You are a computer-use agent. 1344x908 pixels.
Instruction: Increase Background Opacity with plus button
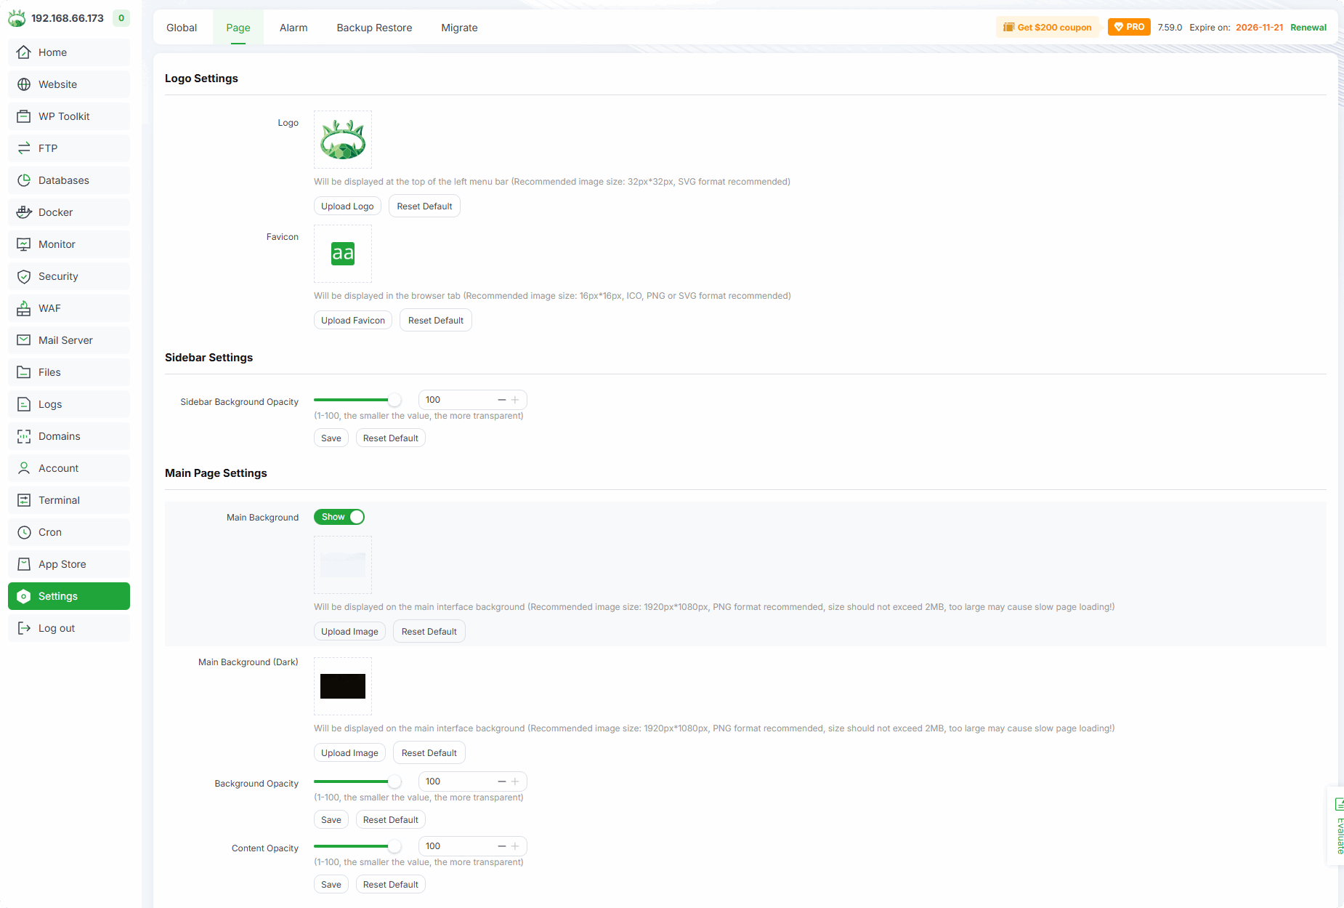515,782
